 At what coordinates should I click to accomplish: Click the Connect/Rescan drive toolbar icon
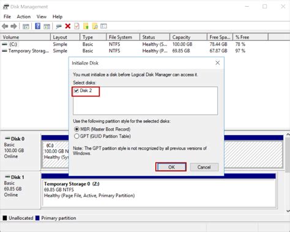59,26
